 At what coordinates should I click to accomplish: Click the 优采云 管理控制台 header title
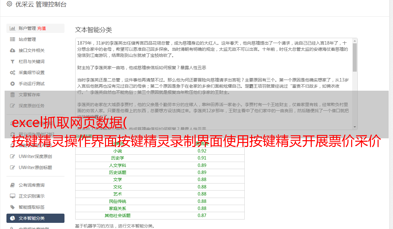click(x=41, y=4)
